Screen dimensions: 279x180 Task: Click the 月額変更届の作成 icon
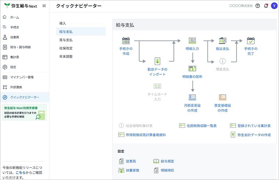point(192,97)
